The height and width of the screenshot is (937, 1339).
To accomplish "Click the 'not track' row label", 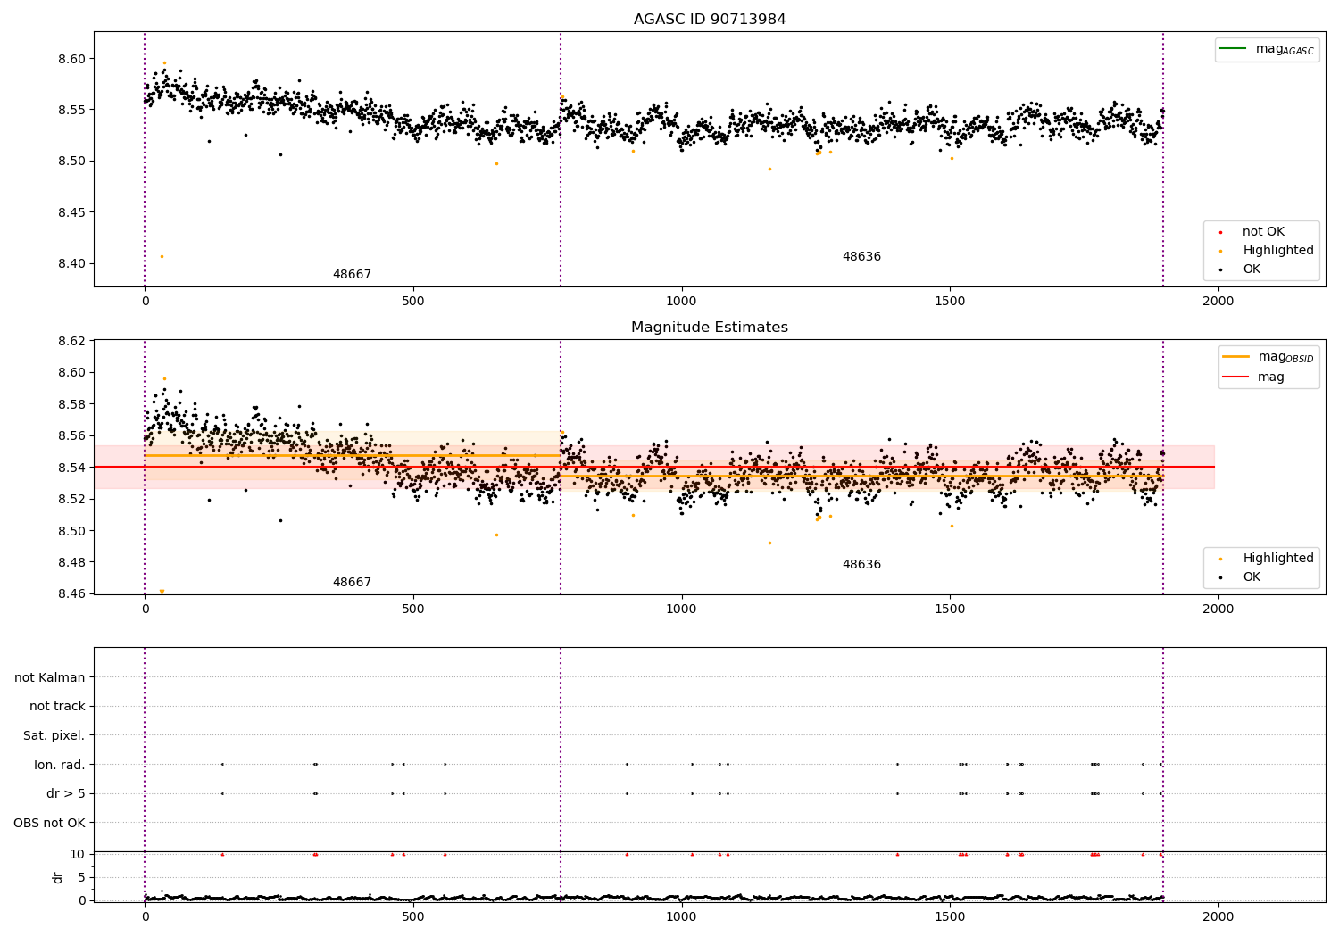I will (x=57, y=706).
